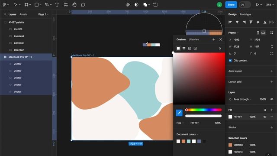Select the Pen tool

click(47, 5)
